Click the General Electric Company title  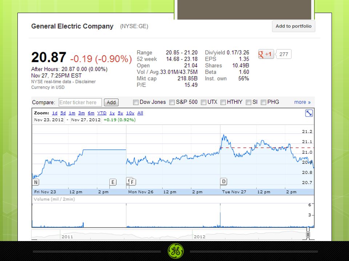[72, 26]
